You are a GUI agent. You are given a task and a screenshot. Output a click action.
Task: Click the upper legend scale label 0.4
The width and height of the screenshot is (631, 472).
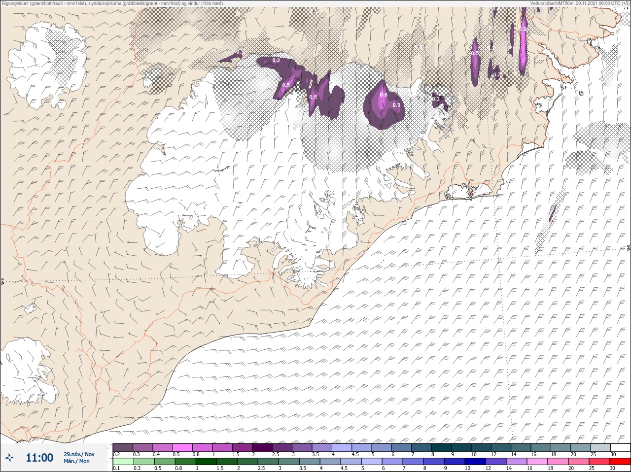[156, 454]
